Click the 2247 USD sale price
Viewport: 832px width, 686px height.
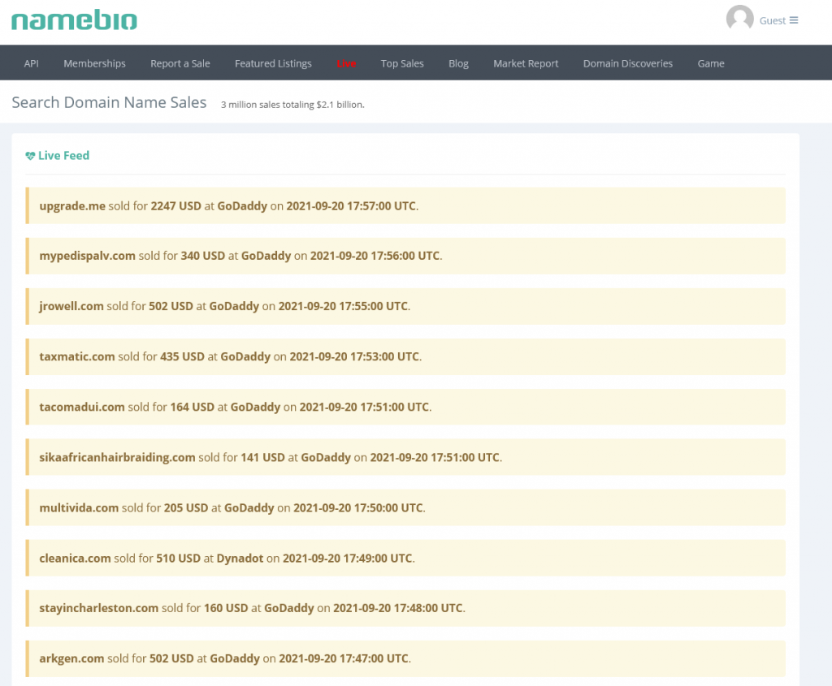(x=176, y=205)
